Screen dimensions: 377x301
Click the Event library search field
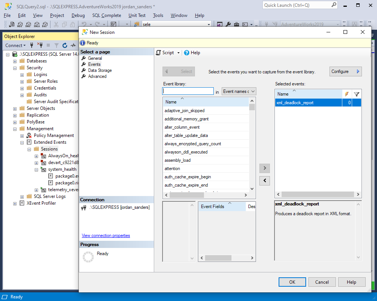[188, 91]
